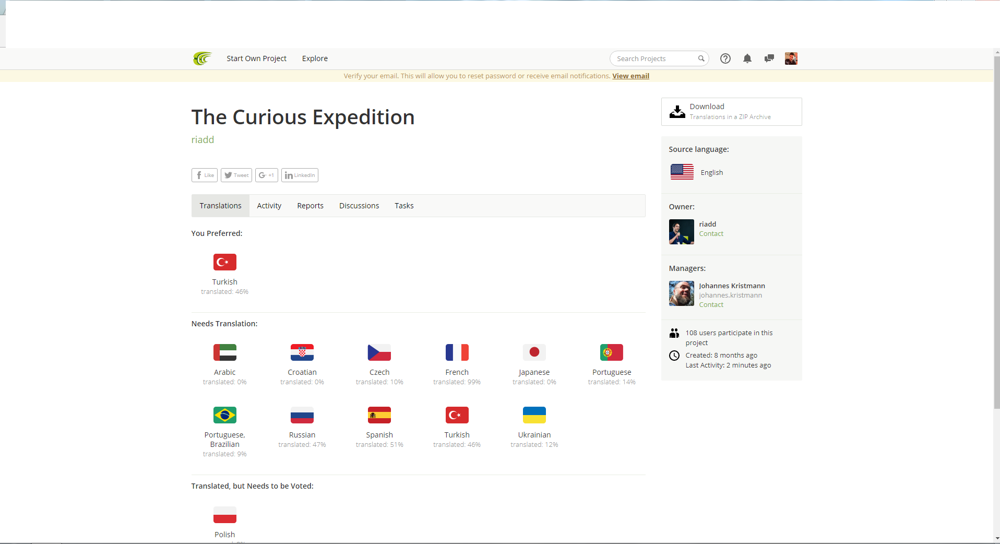Open the Ukrainian translation flag
The height and width of the screenshot is (544, 1000).
pos(534,416)
